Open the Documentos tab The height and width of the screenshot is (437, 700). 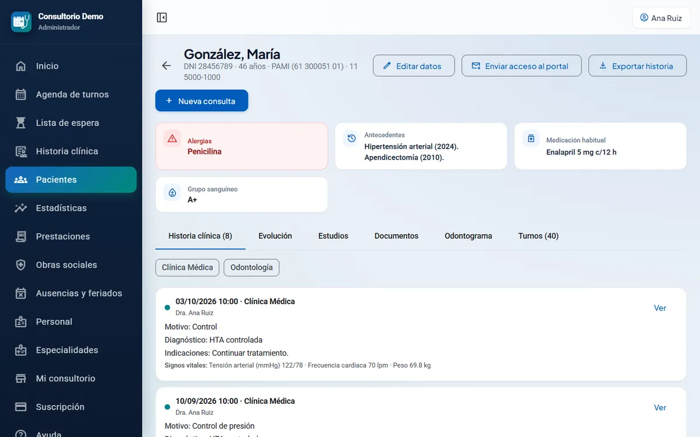(x=397, y=236)
